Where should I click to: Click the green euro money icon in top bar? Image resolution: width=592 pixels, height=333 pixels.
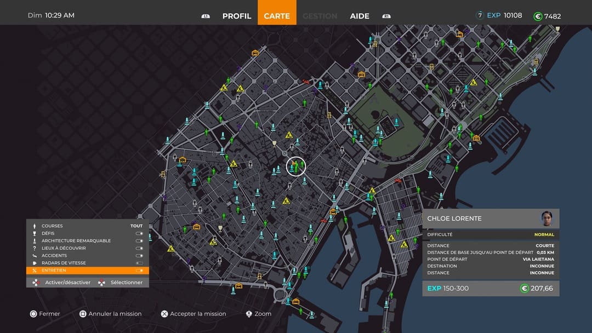click(x=538, y=16)
